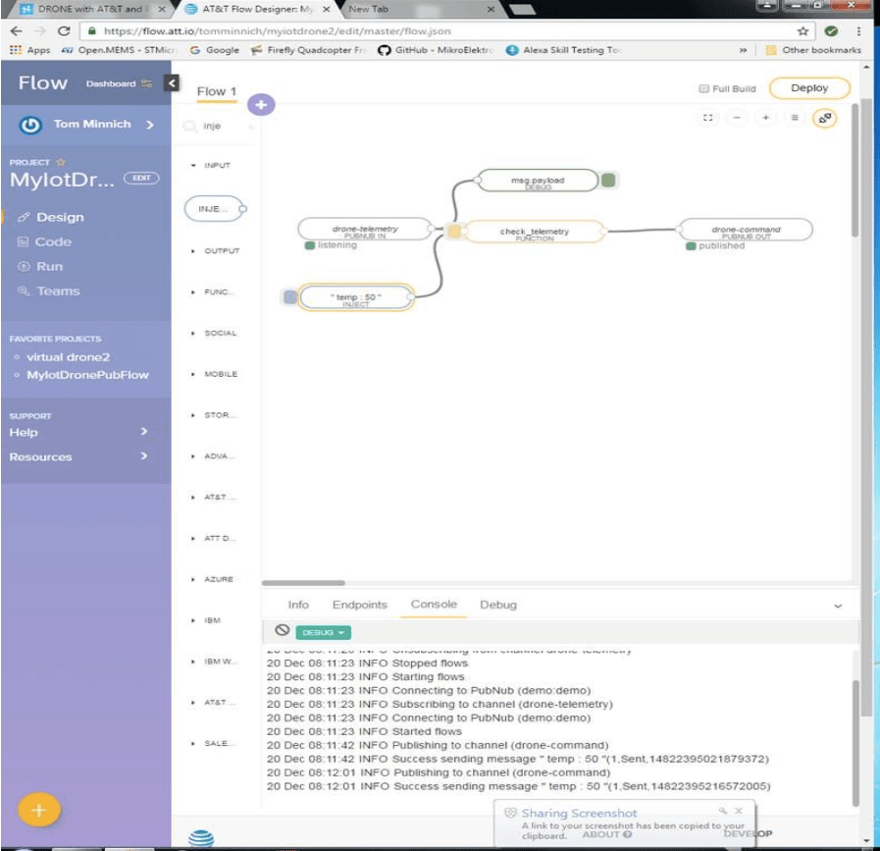This screenshot has width=880, height=851.
Task: Reload the browser page
Action: pyautogui.click(x=64, y=31)
